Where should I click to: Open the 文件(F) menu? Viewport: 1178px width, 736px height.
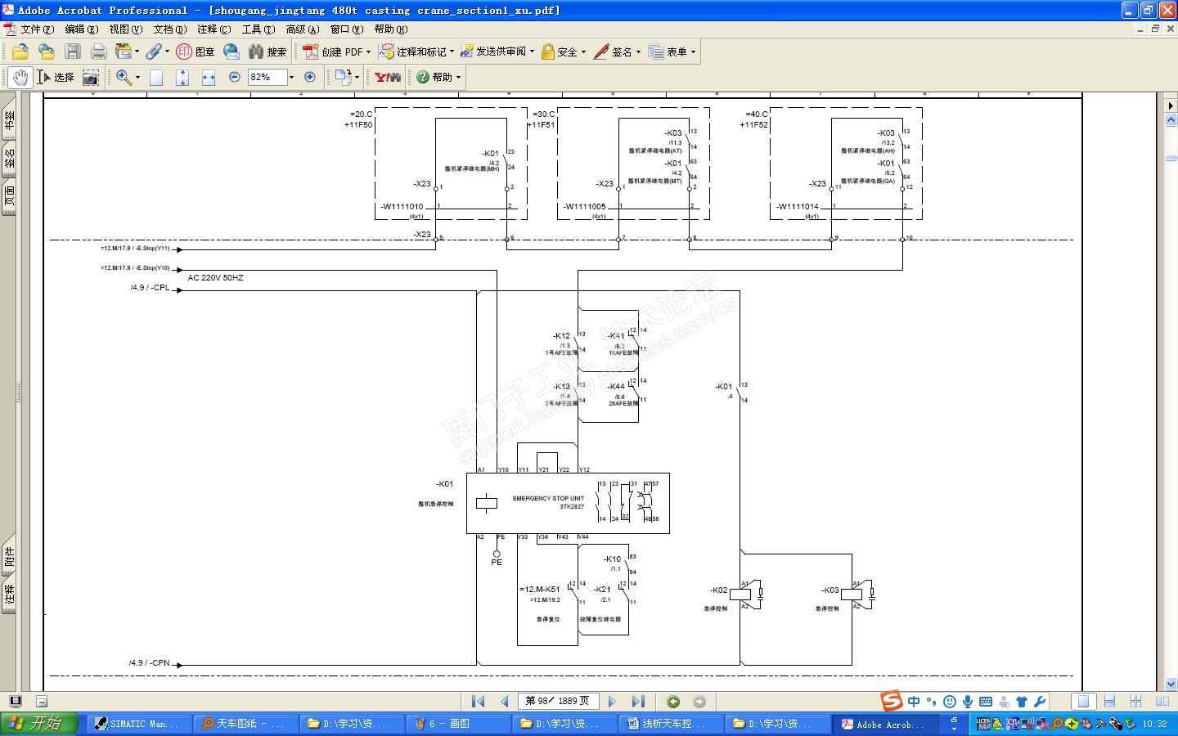click(x=38, y=29)
